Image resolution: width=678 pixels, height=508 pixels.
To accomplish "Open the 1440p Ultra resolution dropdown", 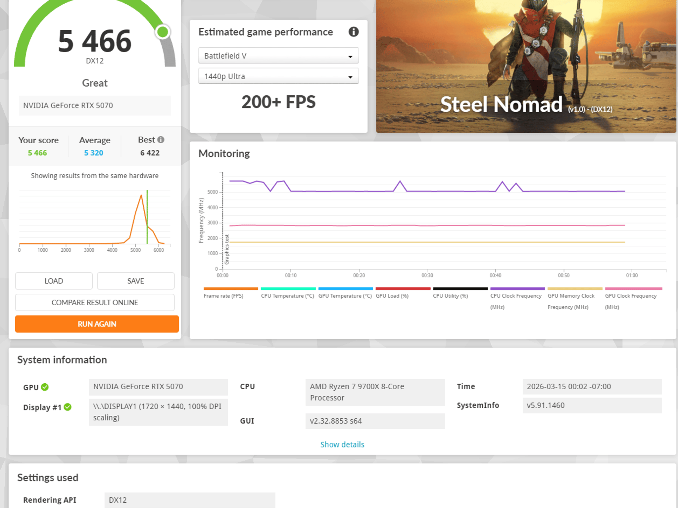I will pos(278,76).
